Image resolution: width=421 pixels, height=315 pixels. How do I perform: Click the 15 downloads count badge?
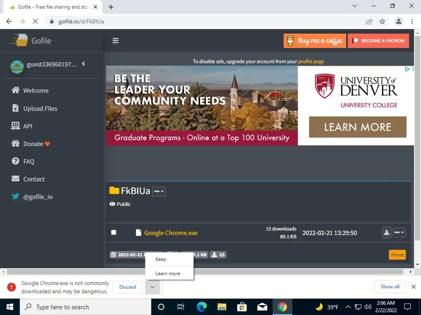pyautogui.click(x=218, y=255)
